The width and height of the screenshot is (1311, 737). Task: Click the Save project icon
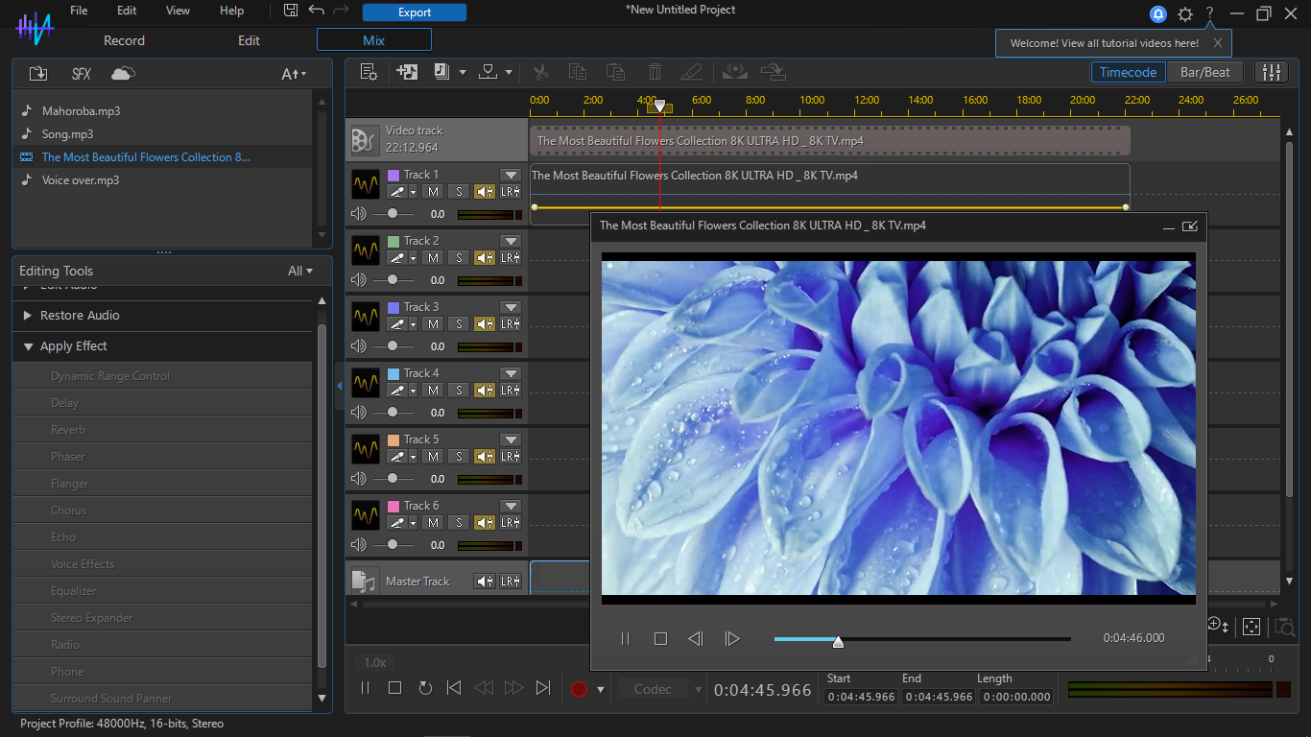[291, 11]
